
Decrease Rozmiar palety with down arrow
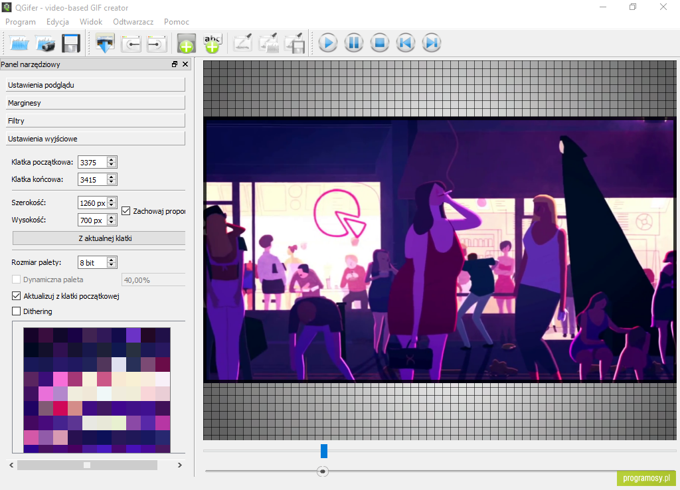coord(112,266)
